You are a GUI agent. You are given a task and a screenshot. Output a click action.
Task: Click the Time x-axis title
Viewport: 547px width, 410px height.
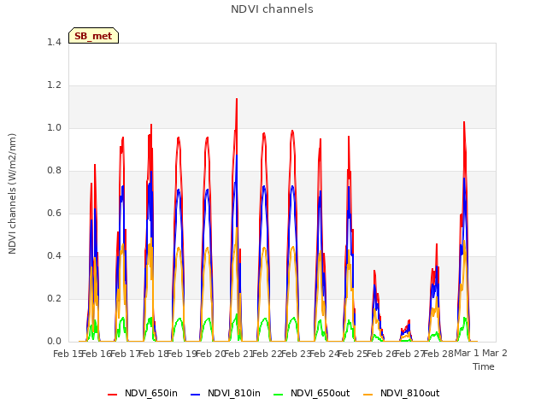point(484,366)
